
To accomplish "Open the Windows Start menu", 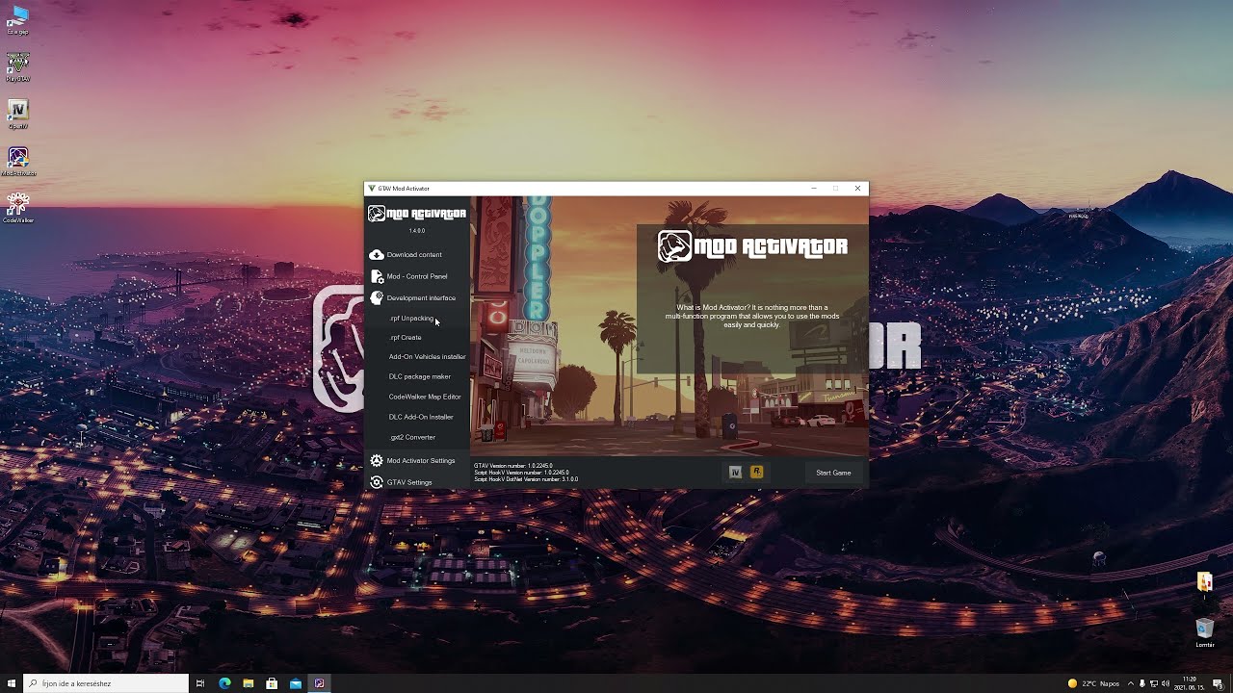I will [12, 683].
